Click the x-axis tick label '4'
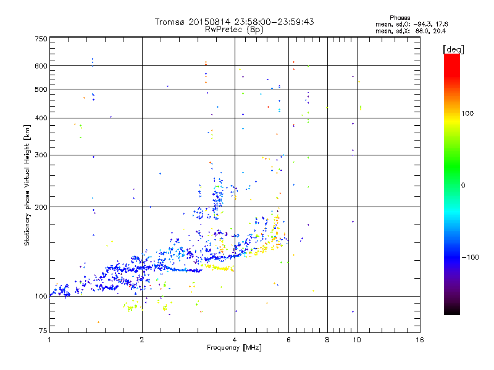 (235, 340)
